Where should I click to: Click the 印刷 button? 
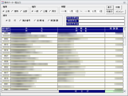pos(118,7)
